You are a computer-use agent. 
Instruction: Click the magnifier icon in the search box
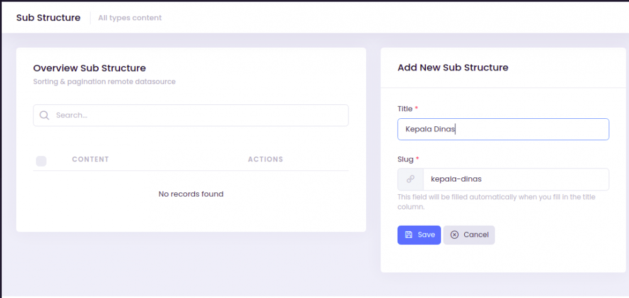pyautogui.click(x=44, y=115)
